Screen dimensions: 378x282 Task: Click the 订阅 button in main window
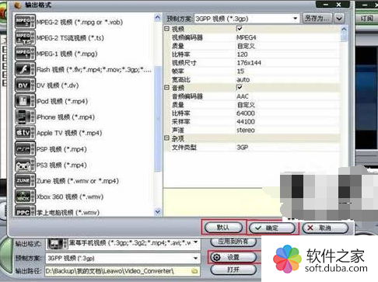point(367,19)
